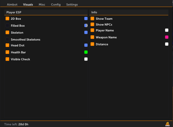Toggle Show NPCs checkbox
173x127 pixels.
(x=92, y=24)
